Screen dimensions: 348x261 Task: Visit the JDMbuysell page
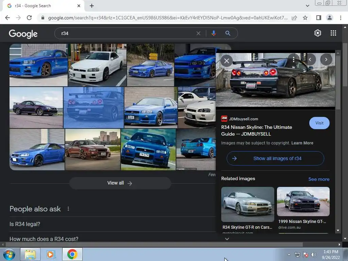click(319, 123)
